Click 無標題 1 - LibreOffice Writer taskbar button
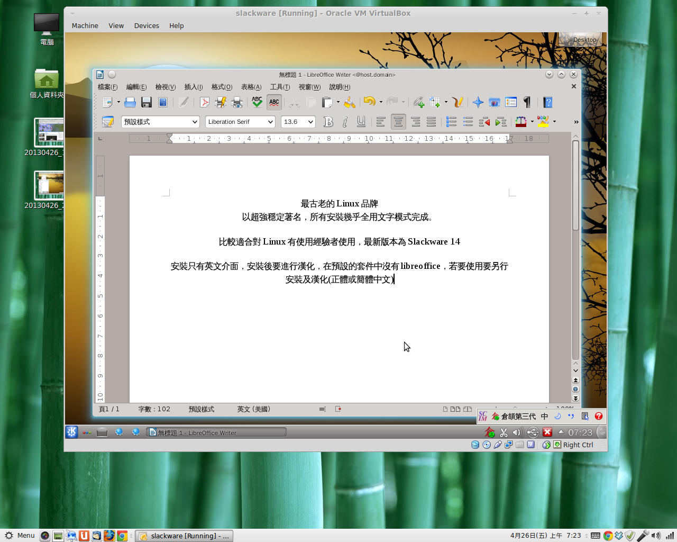This screenshot has width=677, height=542. coord(216,432)
